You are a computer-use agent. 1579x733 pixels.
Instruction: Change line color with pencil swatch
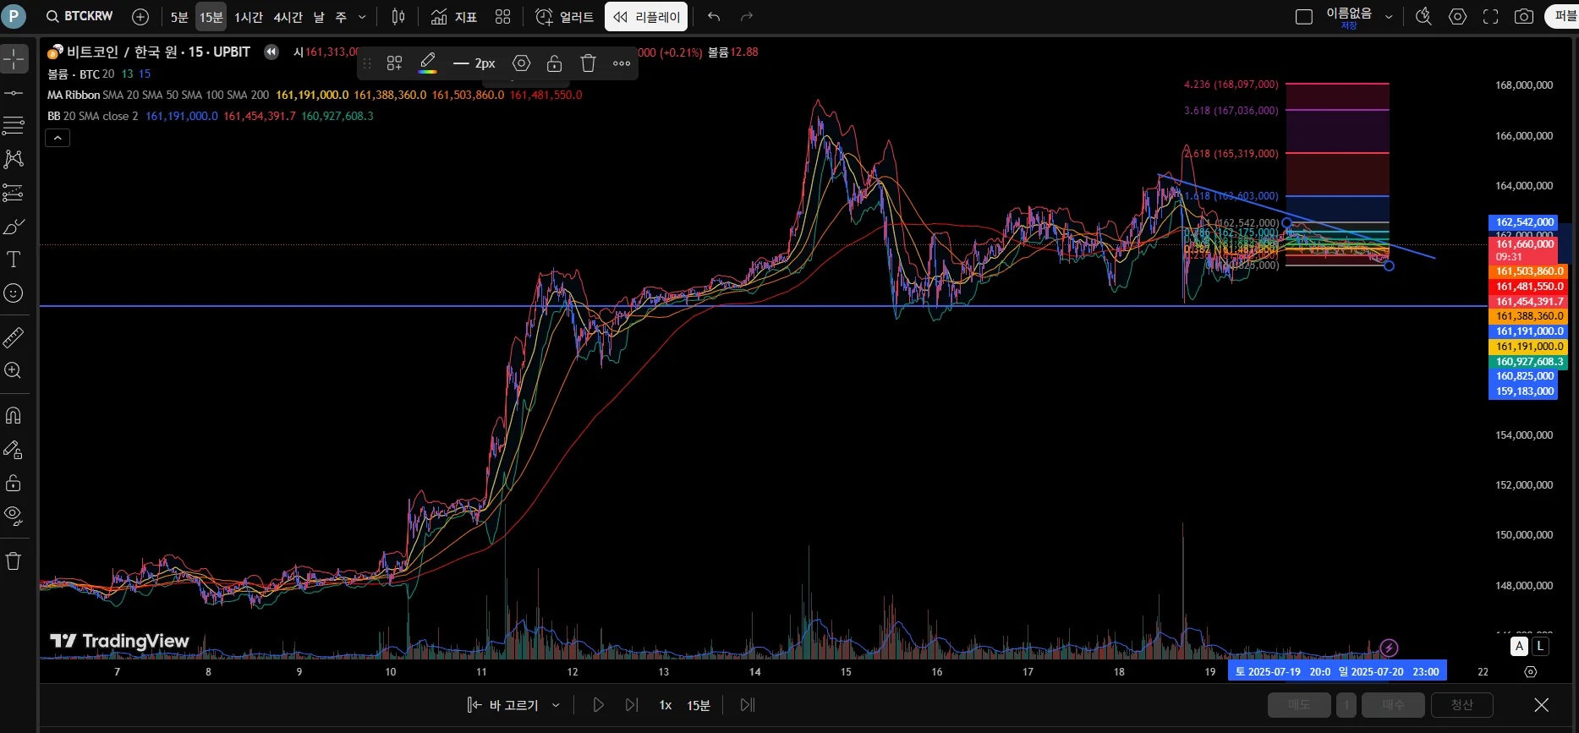[428, 63]
